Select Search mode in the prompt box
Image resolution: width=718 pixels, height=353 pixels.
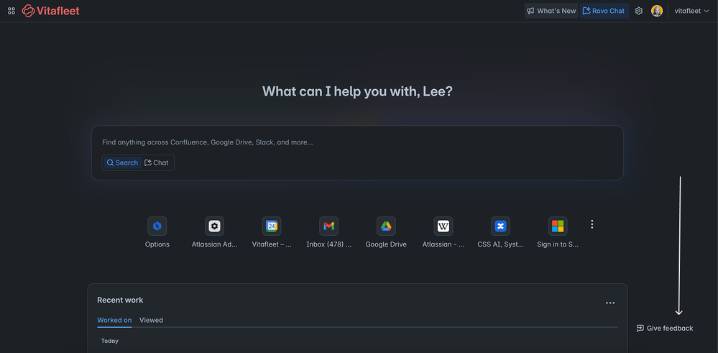[x=122, y=162]
